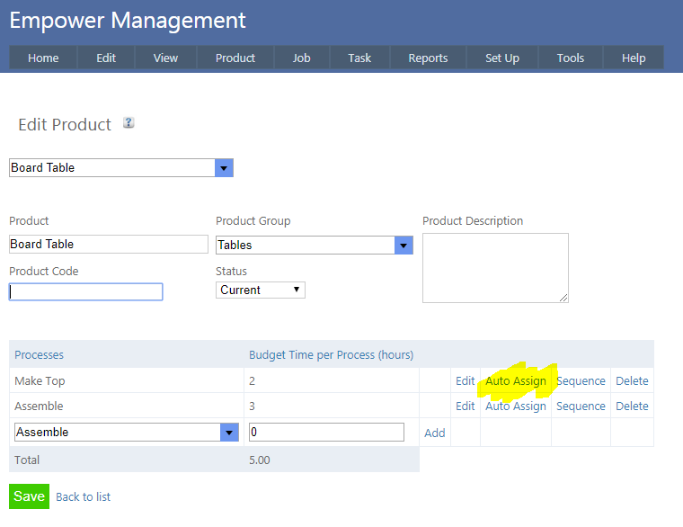Open the product selector dropdown showing Board Table
Image resolution: width=683 pixels, height=527 pixels.
224,168
